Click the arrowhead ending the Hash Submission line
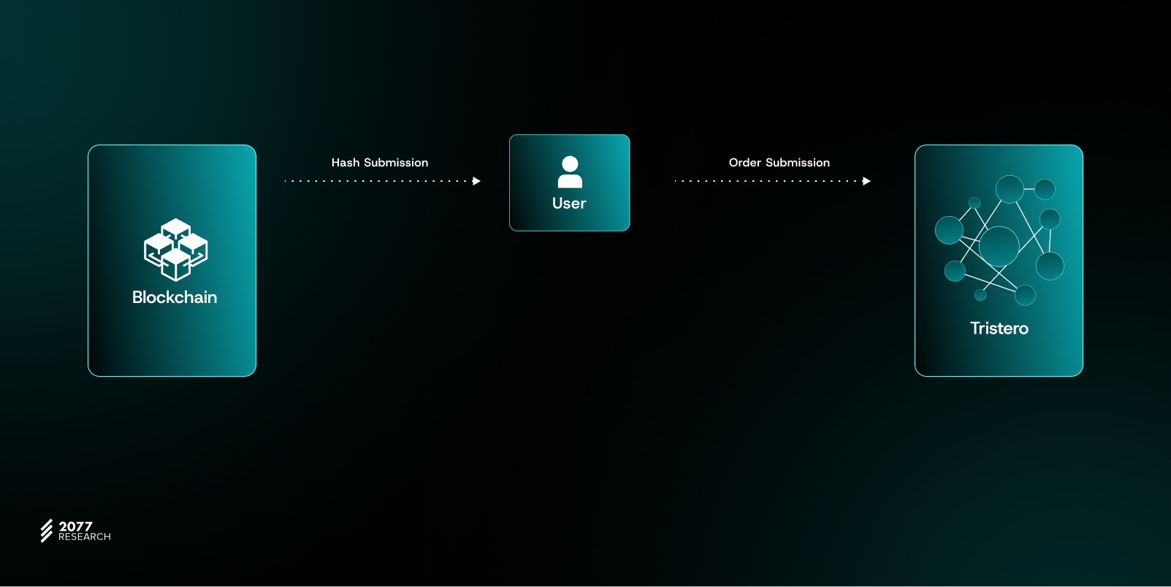This screenshot has height=587, width=1171. tap(476, 181)
